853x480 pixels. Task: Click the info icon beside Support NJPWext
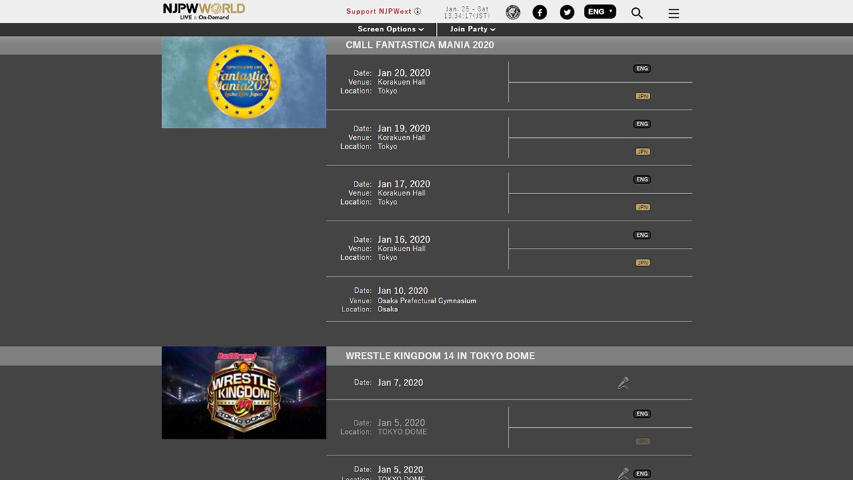click(418, 11)
